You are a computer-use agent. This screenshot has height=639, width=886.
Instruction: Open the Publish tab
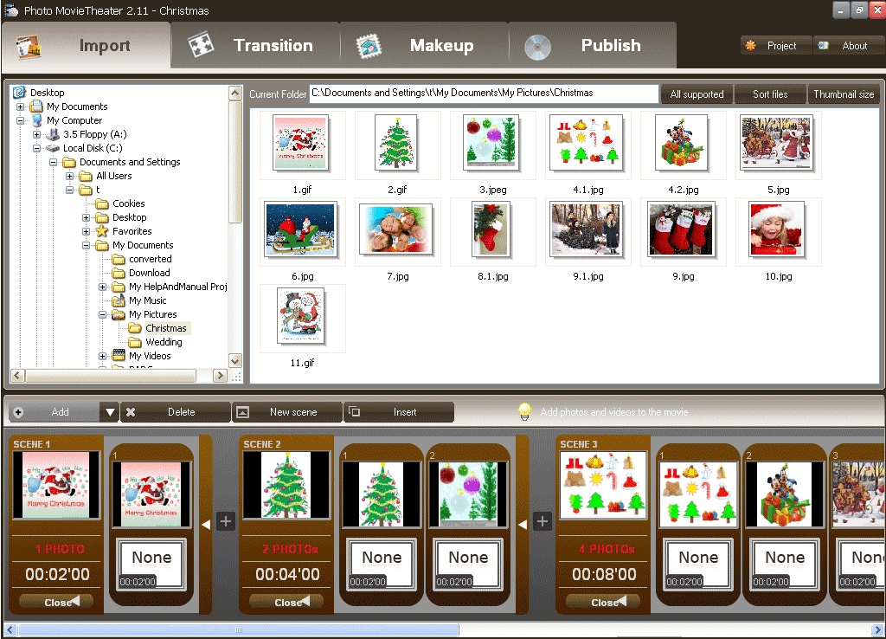pyautogui.click(x=592, y=46)
